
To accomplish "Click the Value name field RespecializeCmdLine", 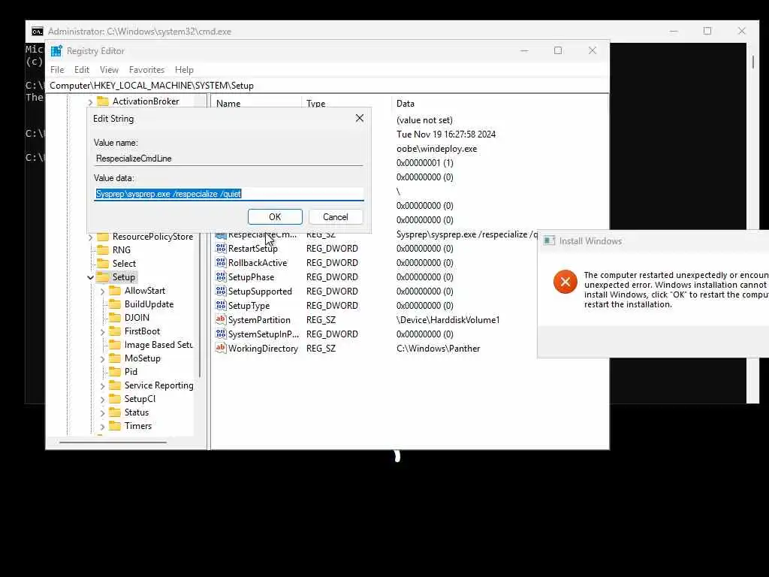I will tap(229, 159).
